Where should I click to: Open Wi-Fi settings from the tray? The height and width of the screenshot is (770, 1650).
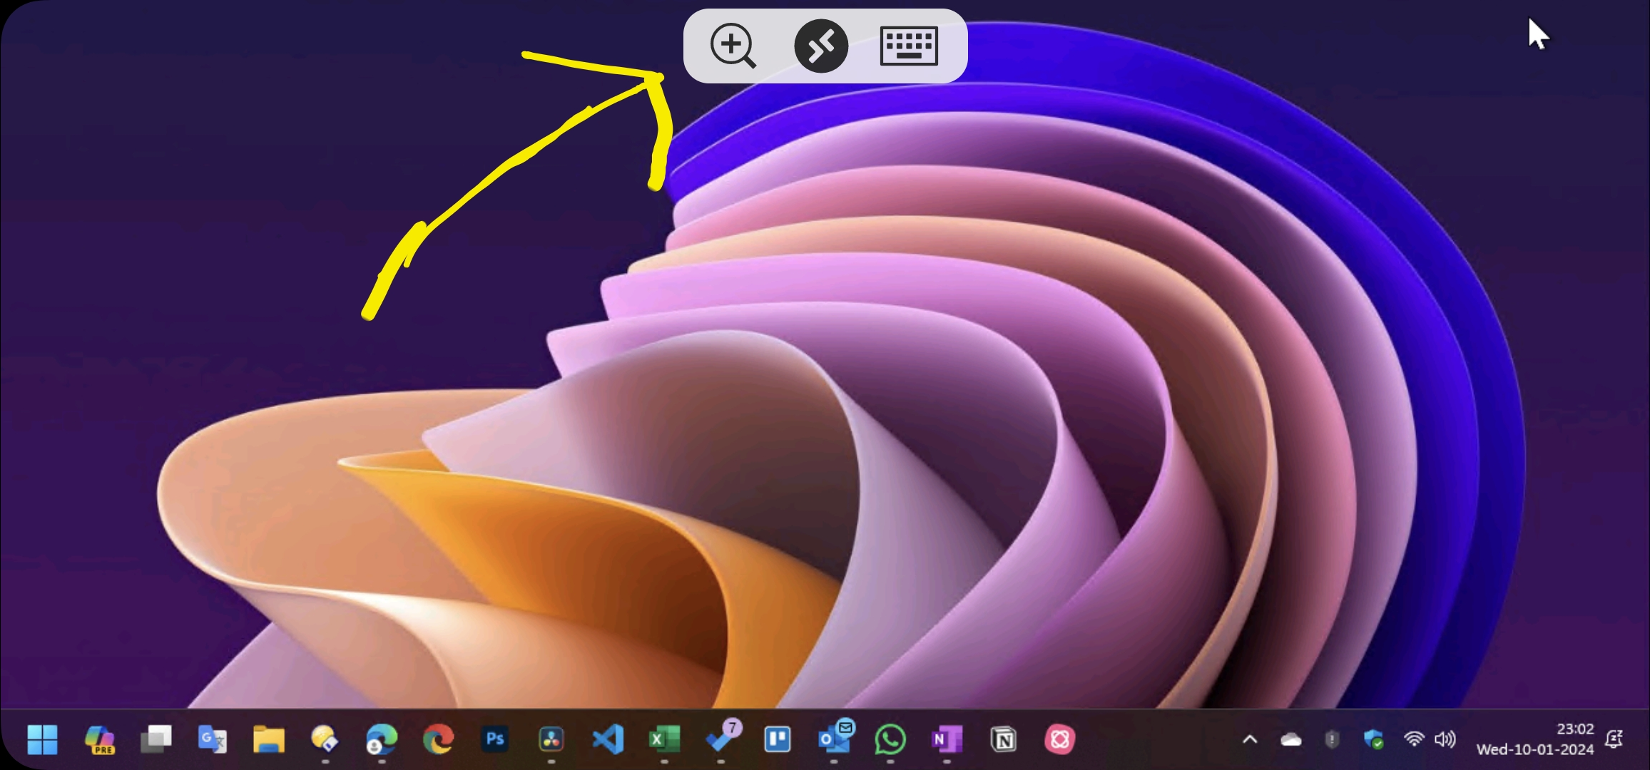click(x=1415, y=739)
